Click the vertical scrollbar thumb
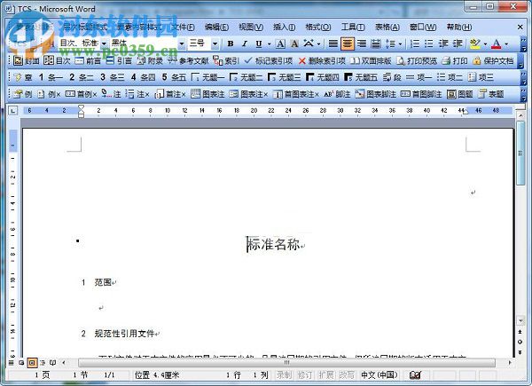This screenshot has height=386, width=532. (520, 154)
